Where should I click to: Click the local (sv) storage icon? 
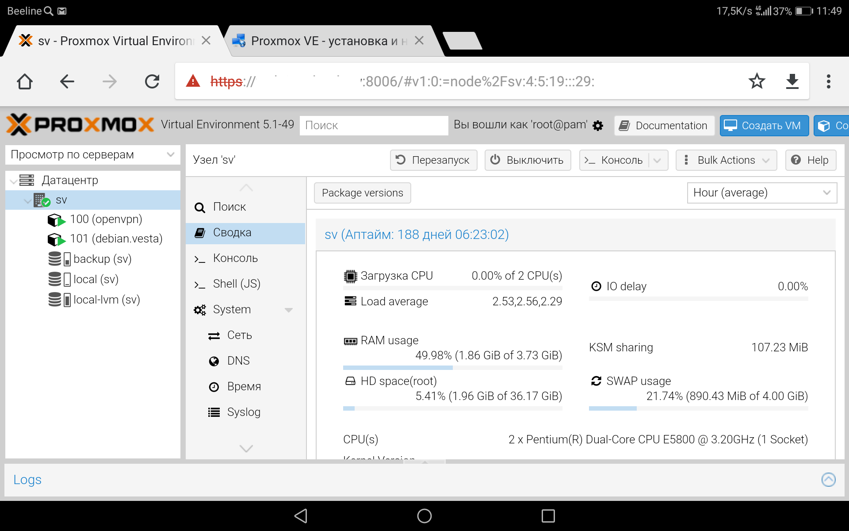point(59,279)
